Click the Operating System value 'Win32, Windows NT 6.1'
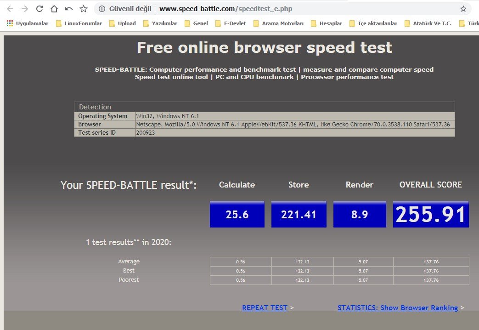479x330 pixels. [x=168, y=116]
